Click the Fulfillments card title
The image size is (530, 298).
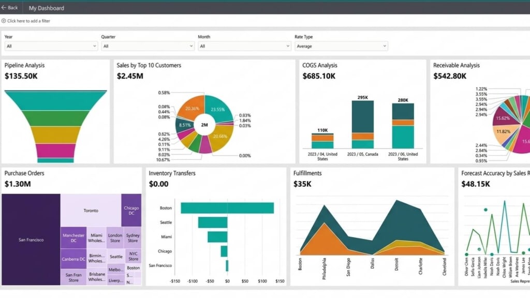click(x=307, y=173)
